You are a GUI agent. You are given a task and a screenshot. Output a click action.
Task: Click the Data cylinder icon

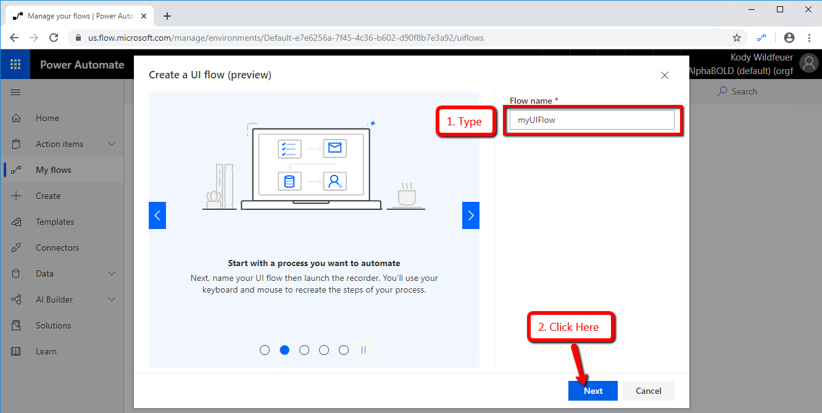point(16,273)
